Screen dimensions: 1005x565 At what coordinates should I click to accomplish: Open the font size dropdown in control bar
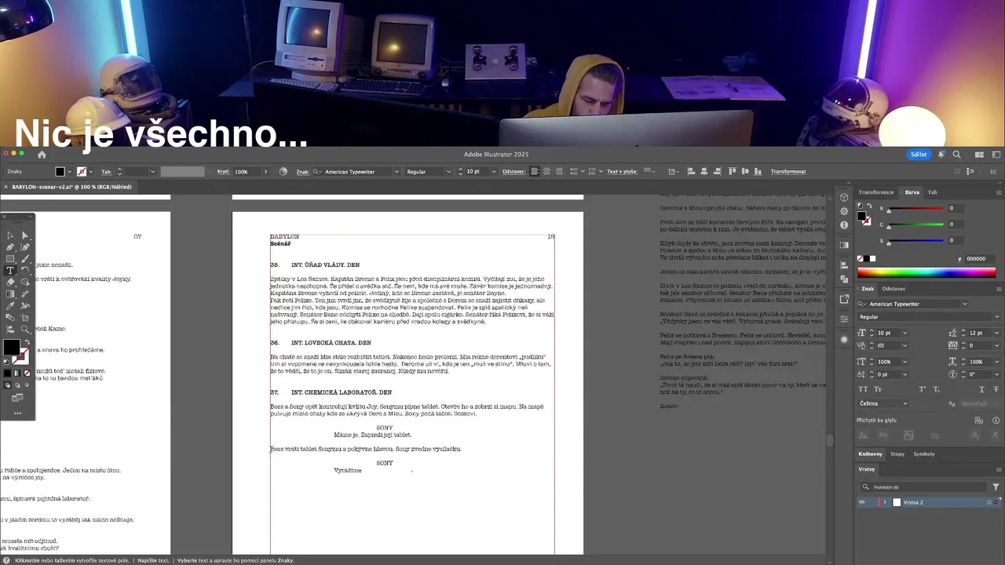493,171
